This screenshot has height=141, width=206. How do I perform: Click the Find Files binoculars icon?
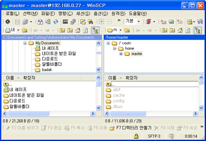pos(90,22)
